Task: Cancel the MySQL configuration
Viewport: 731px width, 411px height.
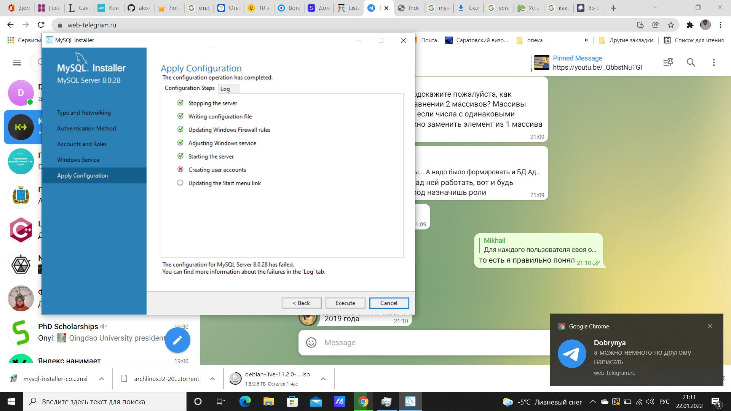Action: (x=389, y=303)
